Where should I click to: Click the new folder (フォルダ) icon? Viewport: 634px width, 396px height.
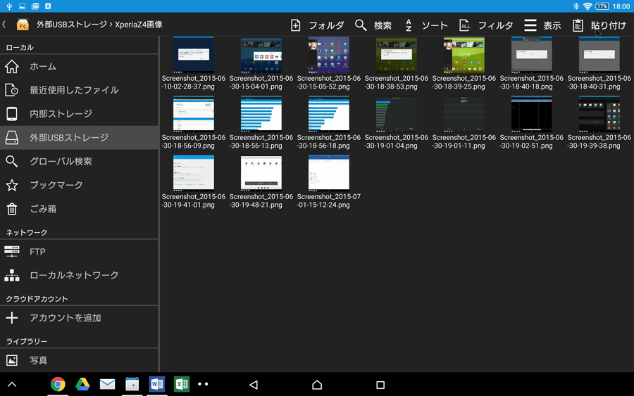pos(296,25)
